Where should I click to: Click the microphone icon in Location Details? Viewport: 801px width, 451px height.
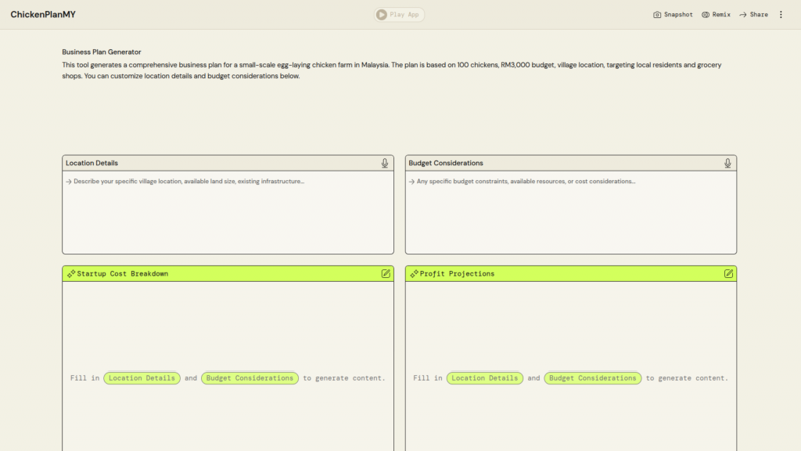385,163
